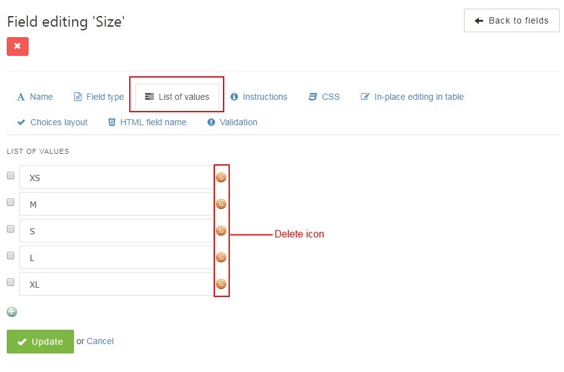The image size is (564, 372).
Task: Click the delete icon beside XL
Action: 221,284
